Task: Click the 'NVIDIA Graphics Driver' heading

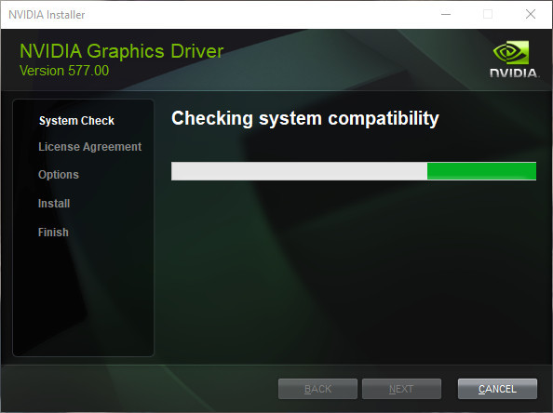Action: click(121, 51)
